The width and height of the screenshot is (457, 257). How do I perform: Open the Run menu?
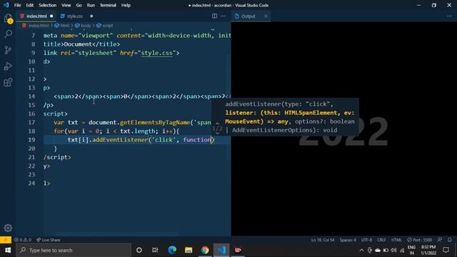(91, 5)
